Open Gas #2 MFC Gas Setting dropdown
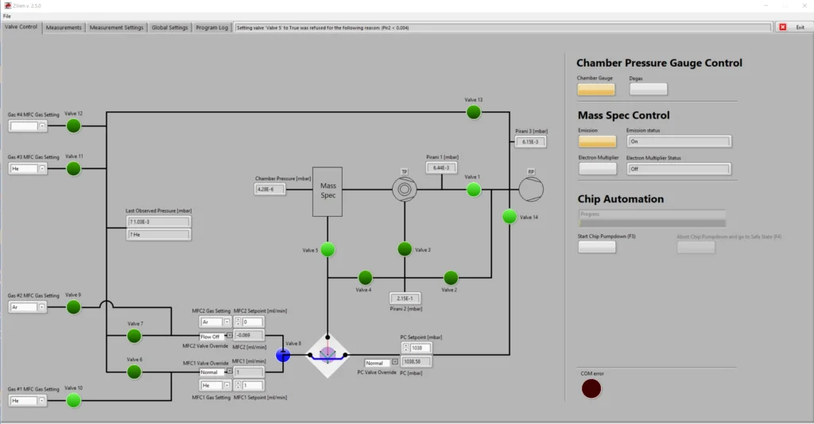814x424 pixels. pyautogui.click(x=42, y=306)
